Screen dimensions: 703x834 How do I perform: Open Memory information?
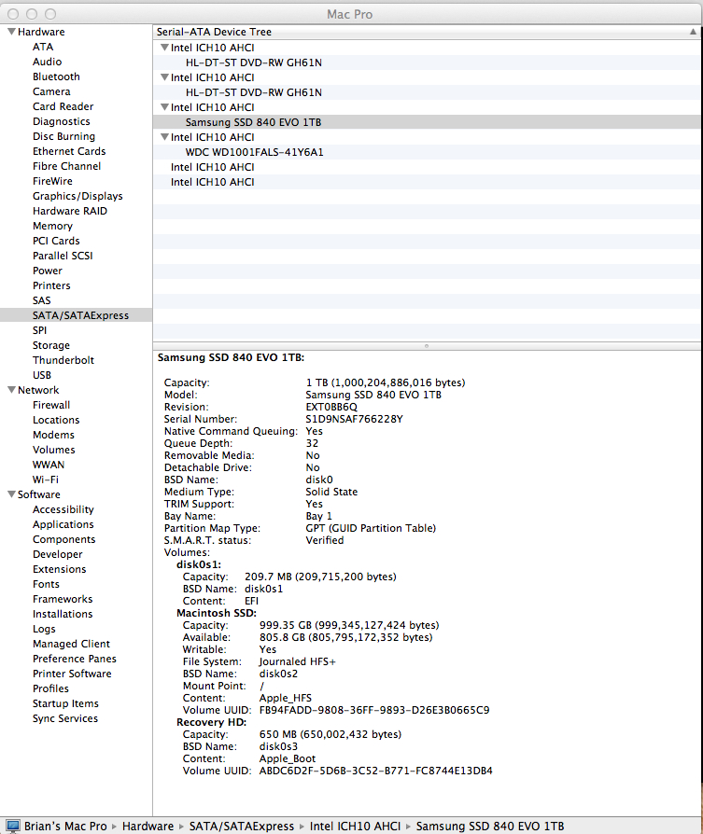(x=52, y=226)
